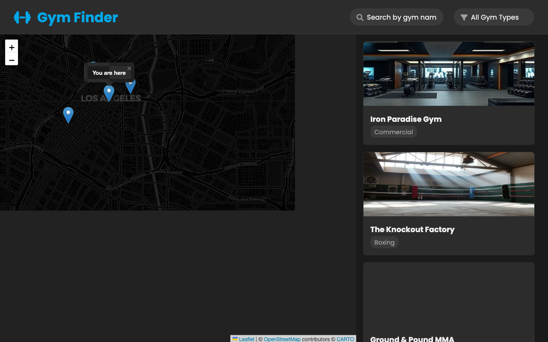Select the Iron Paradise Gym title
The image size is (548, 342).
pos(406,119)
